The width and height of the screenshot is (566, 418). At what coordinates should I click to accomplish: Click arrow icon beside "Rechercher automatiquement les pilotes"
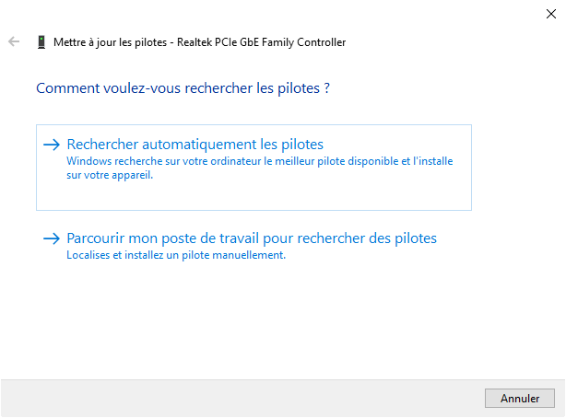(x=52, y=145)
